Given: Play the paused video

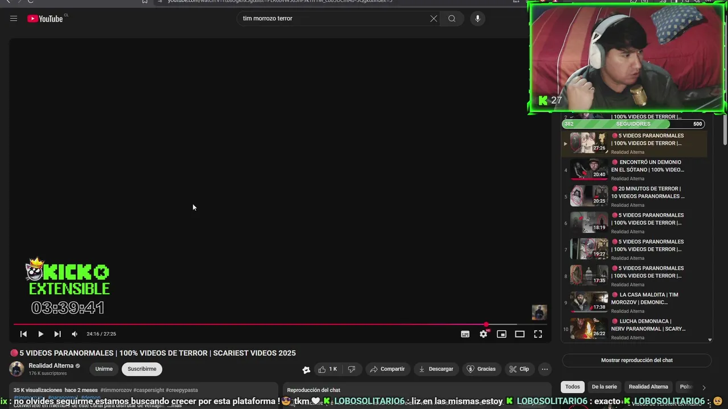Looking at the screenshot, I should (40, 334).
